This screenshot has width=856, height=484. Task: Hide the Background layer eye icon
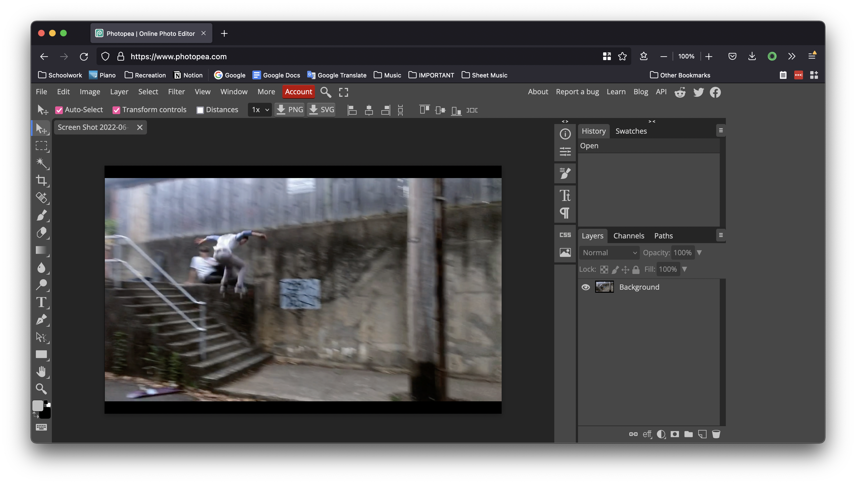[586, 287]
